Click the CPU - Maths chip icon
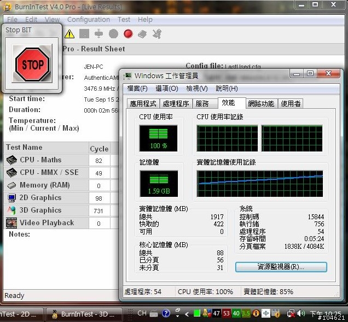This screenshot has width=348, height=322. pyautogui.click(x=11, y=160)
